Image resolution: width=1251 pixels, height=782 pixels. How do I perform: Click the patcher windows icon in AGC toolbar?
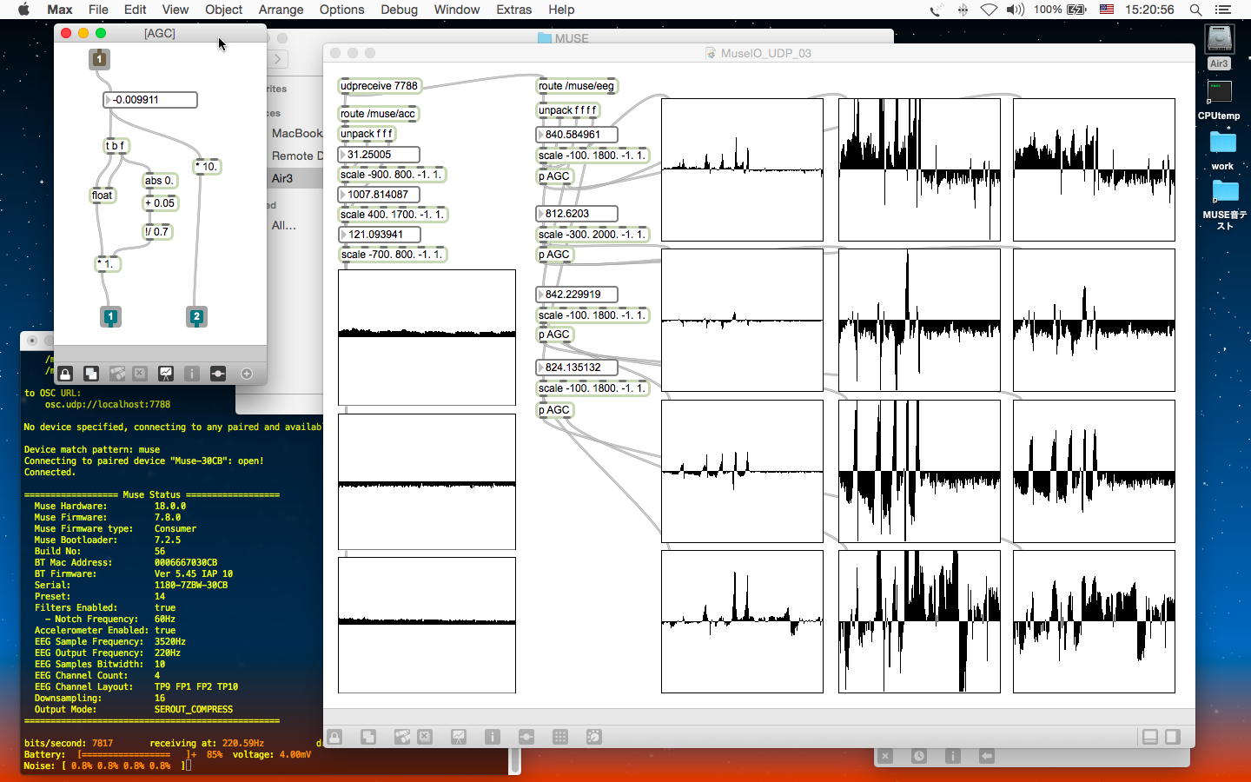click(x=91, y=374)
